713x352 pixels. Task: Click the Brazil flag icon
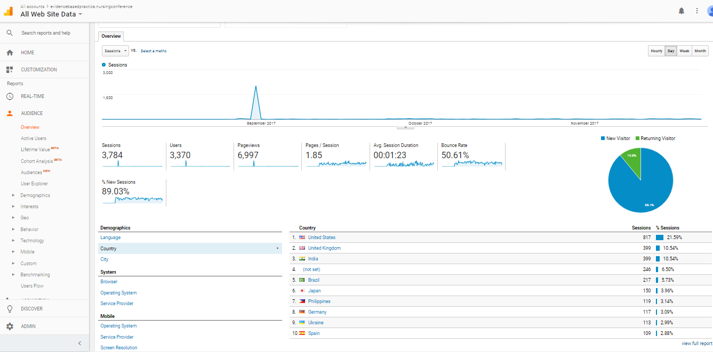pyautogui.click(x=302, y=280)
